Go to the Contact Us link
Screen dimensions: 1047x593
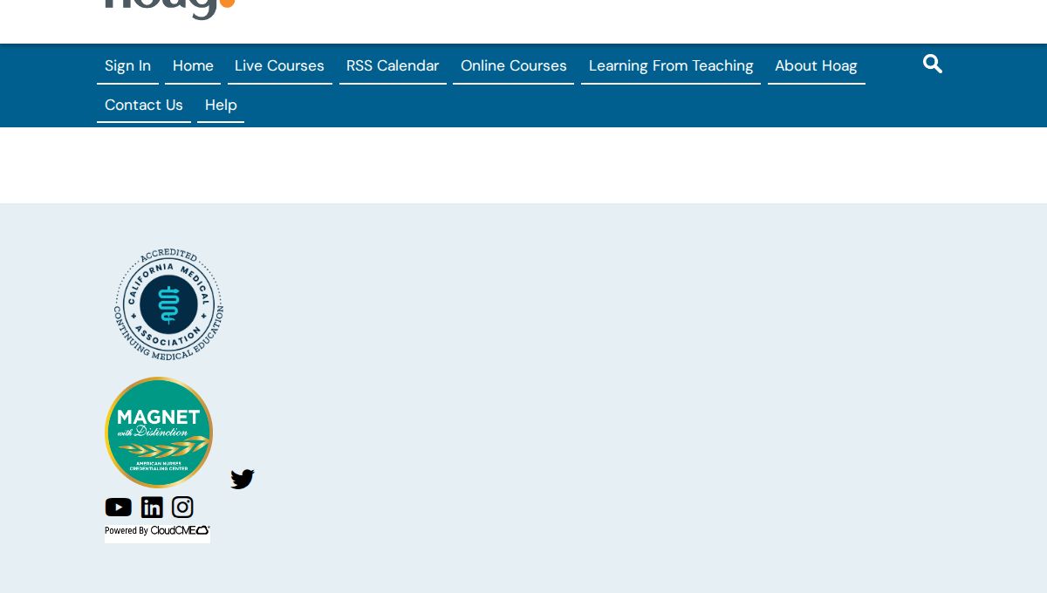(144, 105)
